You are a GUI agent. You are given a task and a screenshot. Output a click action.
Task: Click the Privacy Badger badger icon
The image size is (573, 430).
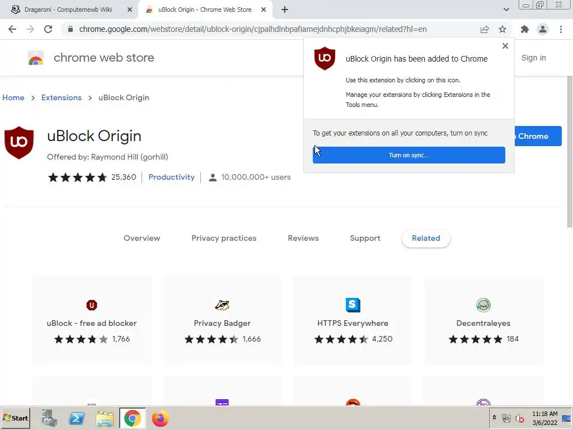coord(222,305)
